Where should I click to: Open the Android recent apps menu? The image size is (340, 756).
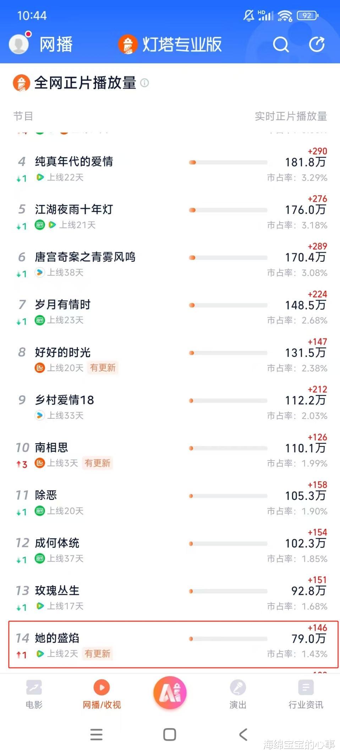click(96, 735)
